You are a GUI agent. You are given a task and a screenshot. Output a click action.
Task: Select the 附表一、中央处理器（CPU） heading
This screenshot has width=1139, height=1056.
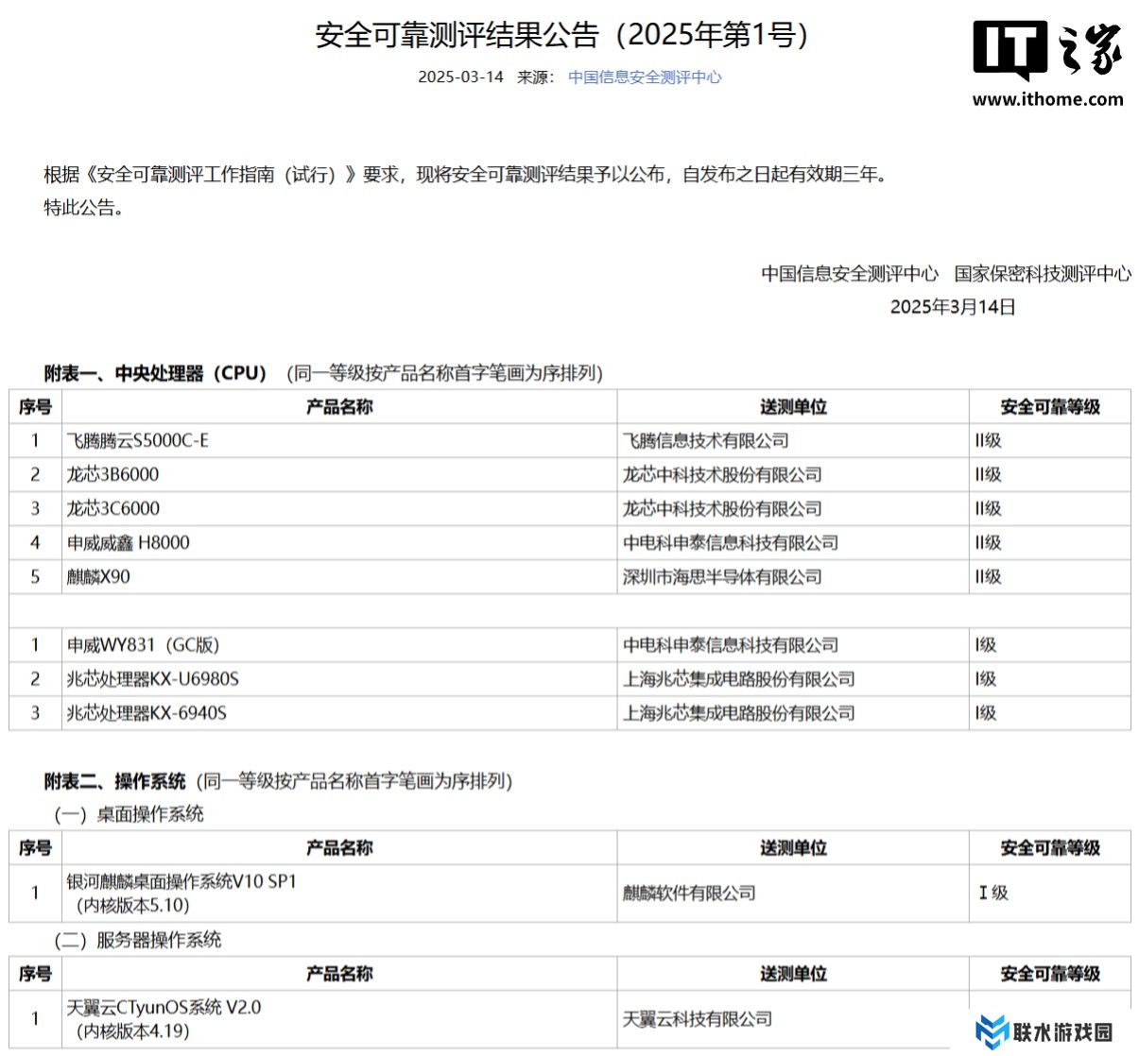(x=156, y=373)
